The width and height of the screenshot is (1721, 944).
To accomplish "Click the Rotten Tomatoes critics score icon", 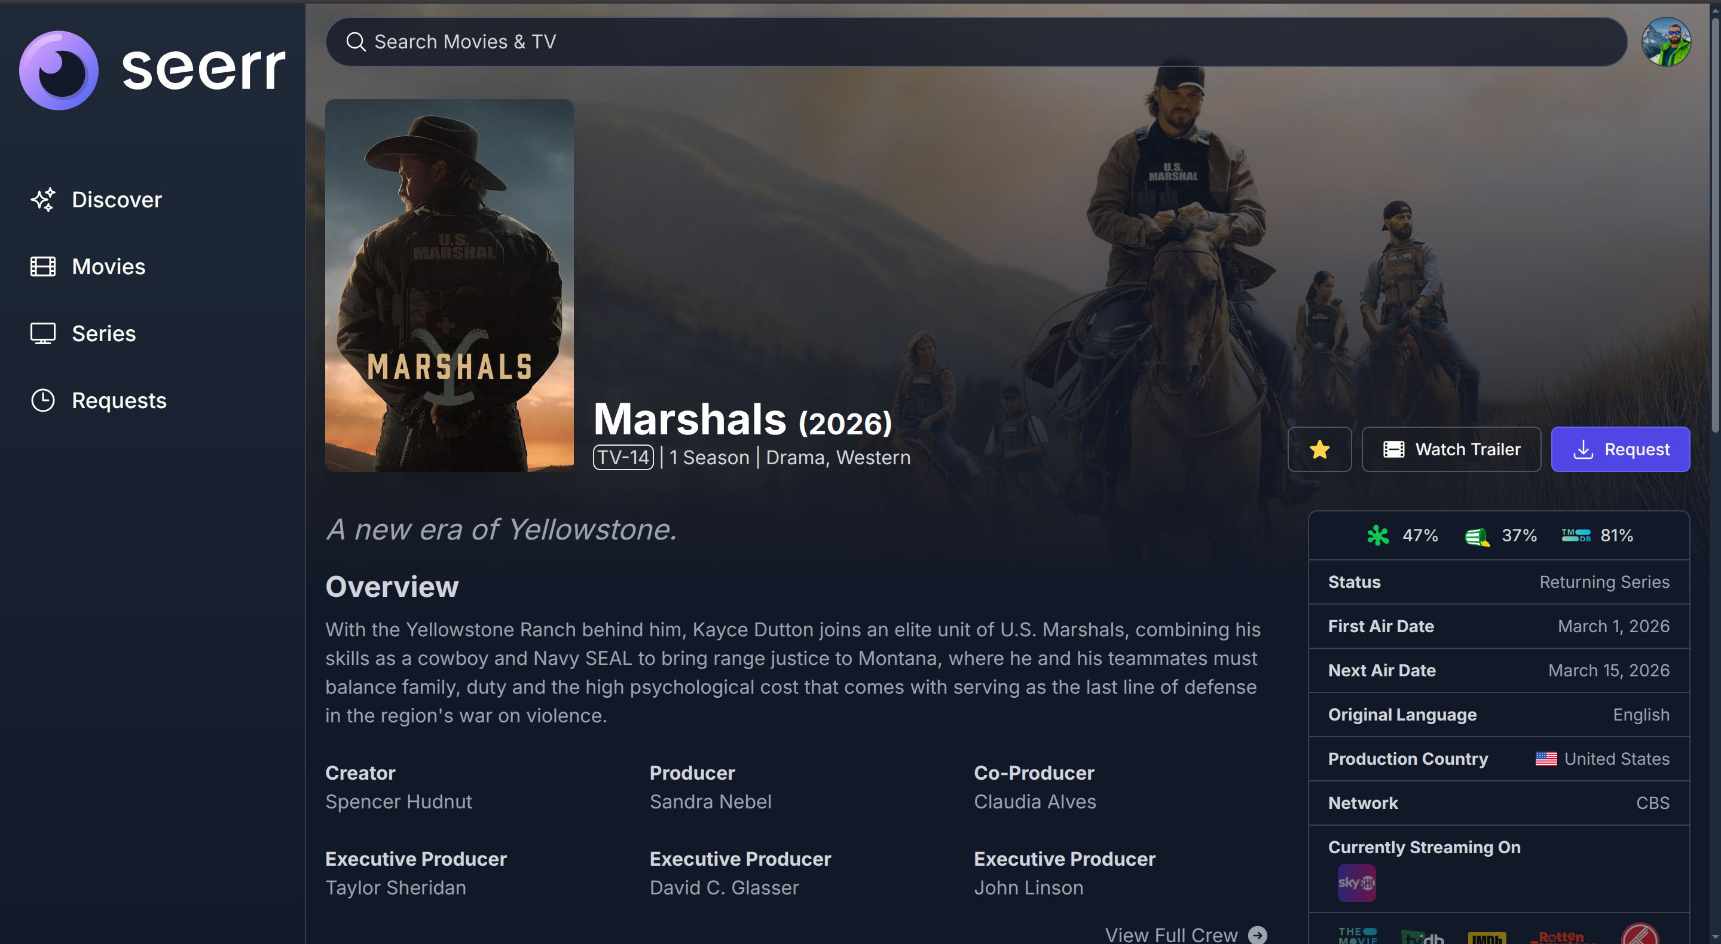I will (1378, 535).
